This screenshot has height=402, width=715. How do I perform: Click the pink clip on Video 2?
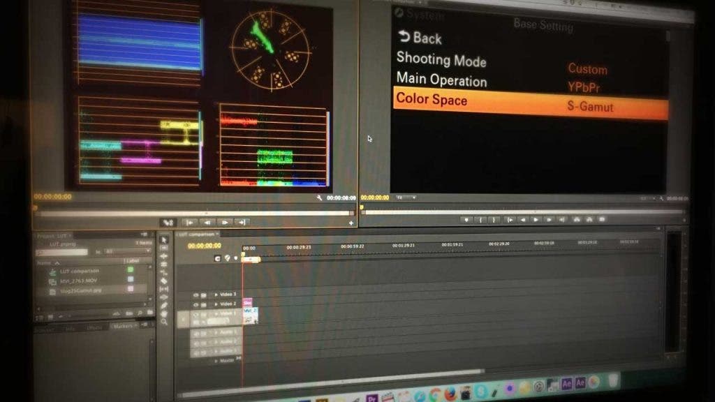pos(247,304)
